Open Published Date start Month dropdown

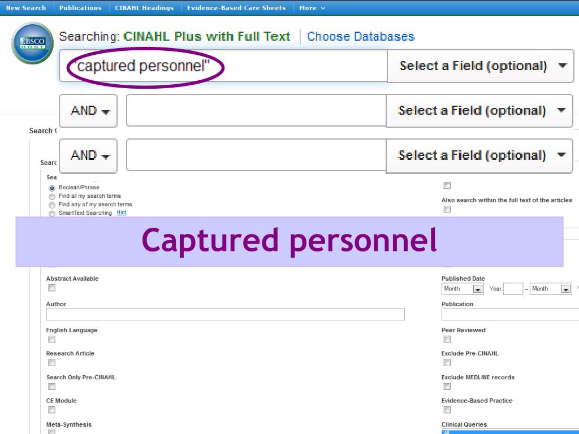coord(463,289)
